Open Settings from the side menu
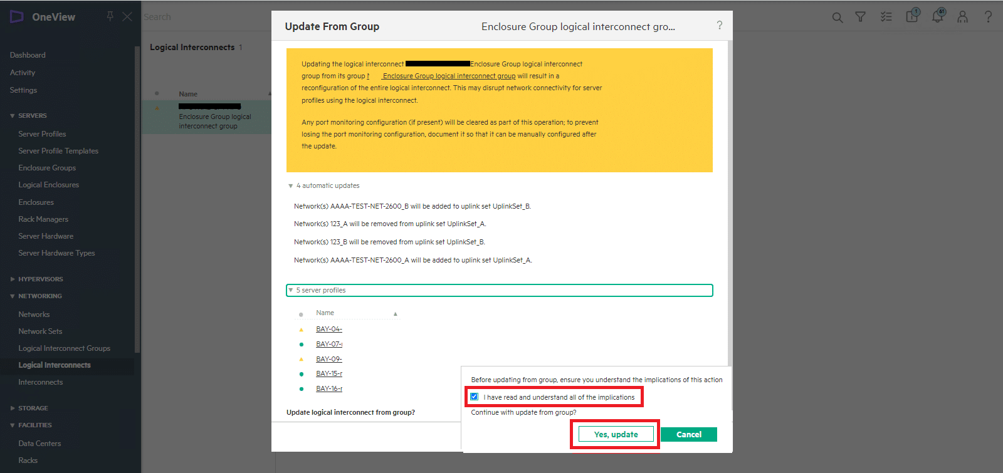This screenshot has width=1003, height=473. (x=23, y=90)
